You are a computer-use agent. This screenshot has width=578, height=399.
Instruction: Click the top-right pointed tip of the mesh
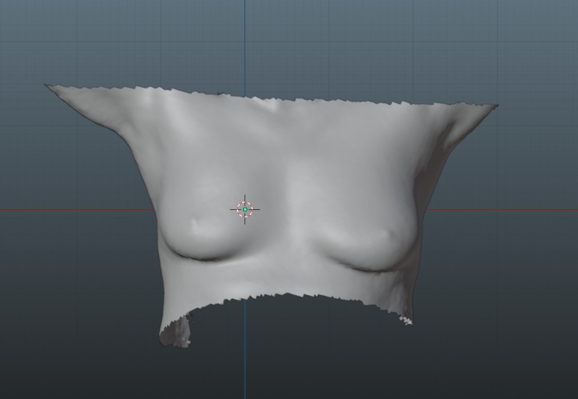(x=495, y=106)
